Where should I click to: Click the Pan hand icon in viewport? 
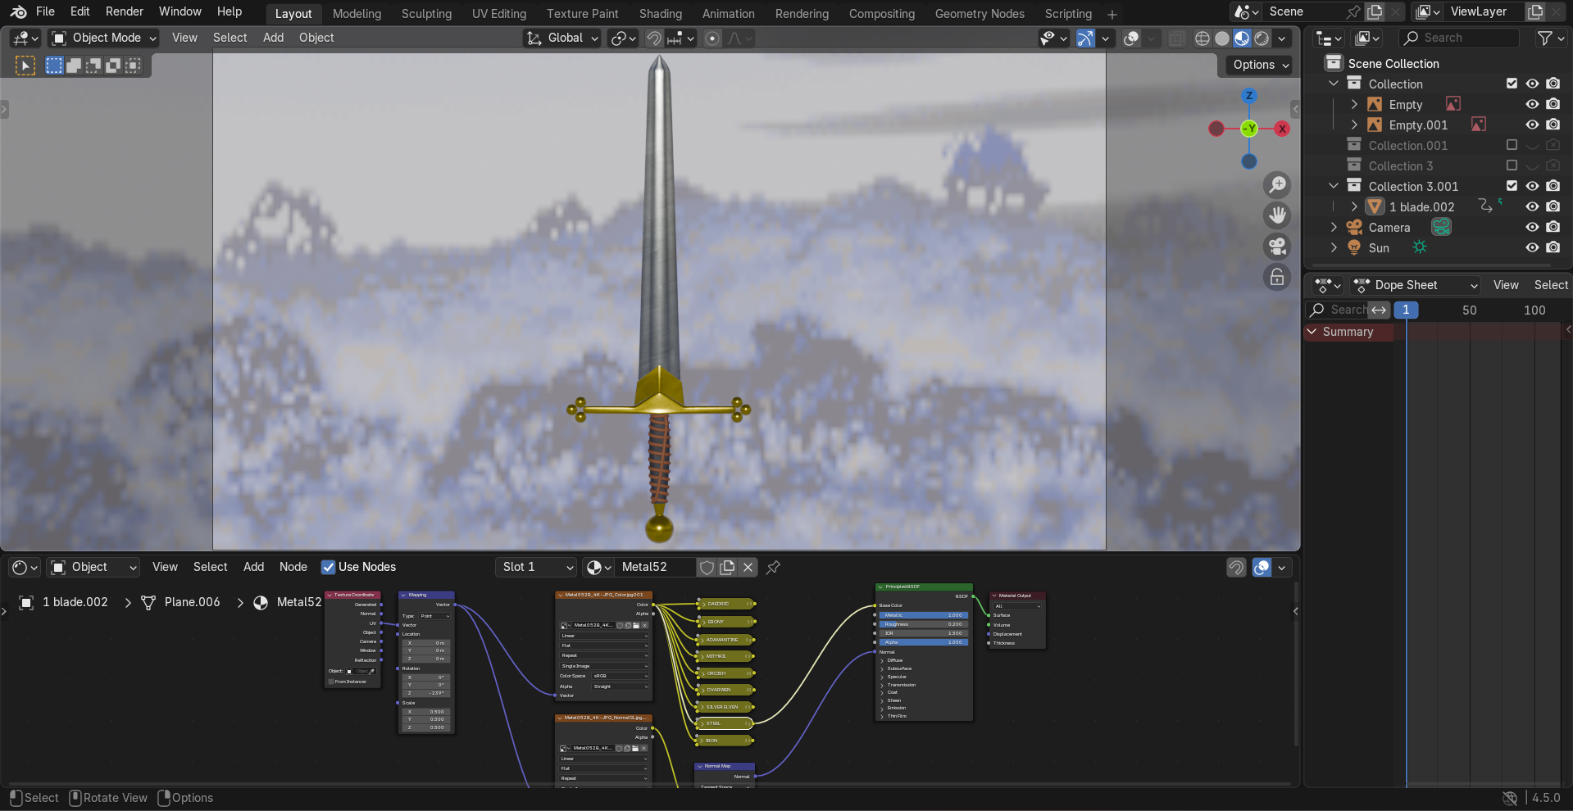pyautogui.click(x=1277, y=216)
